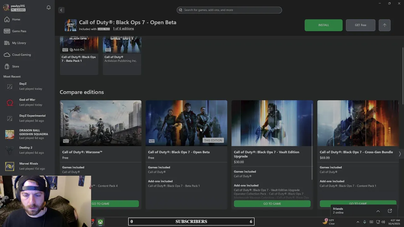Click the Xbox app taskbar icon
The width and height of the screenshot is (404, 227).
(x=100, y=222)
